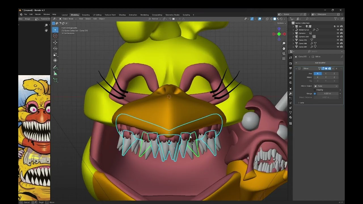
Task: Toggle the Clipping checkbox in Mirror modifier
Action: click(315, 90)
